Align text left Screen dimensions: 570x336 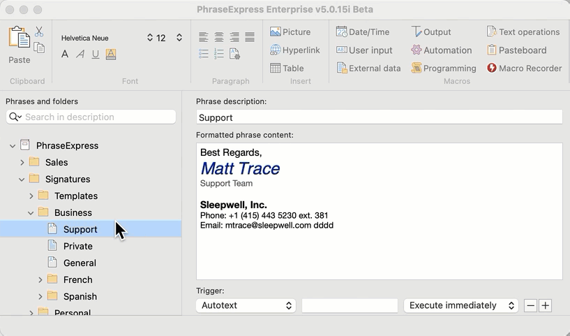204,37
